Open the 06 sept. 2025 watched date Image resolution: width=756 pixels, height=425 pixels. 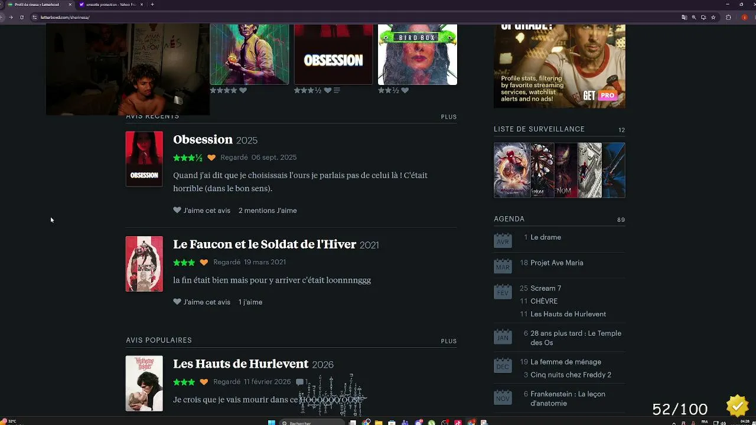(274, 158)
